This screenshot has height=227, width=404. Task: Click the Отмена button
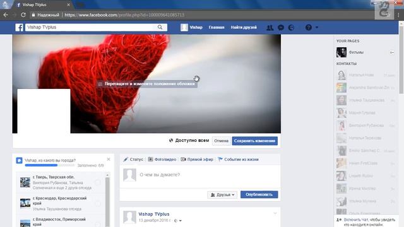(x=222, y=141)
